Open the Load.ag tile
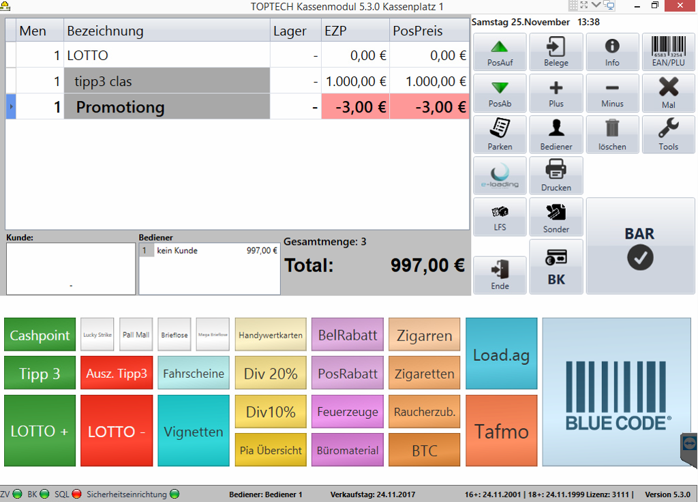698x502 pixels. [x=502, y=354]
